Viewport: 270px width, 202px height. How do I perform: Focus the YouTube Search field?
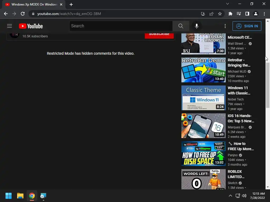point(121,26)
